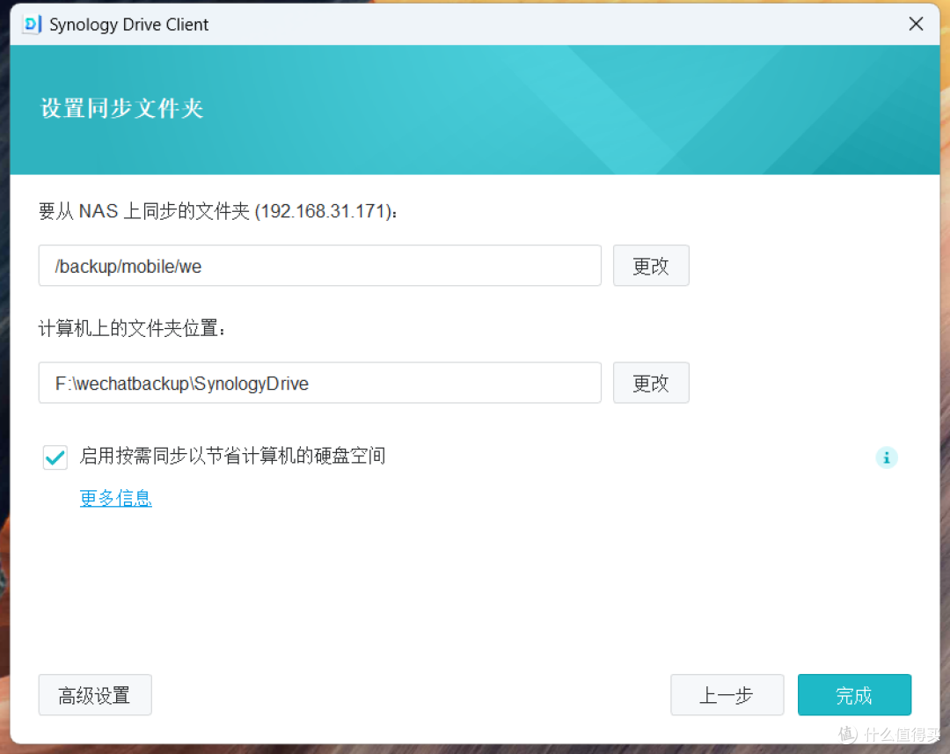The image size is (950, 754).
Task: Focus the NAS folder path field
Action: 320,266
